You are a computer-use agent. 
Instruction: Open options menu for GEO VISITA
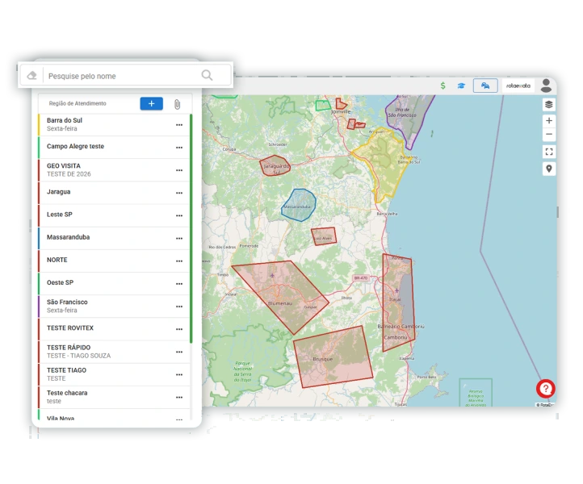pos(179,170)
